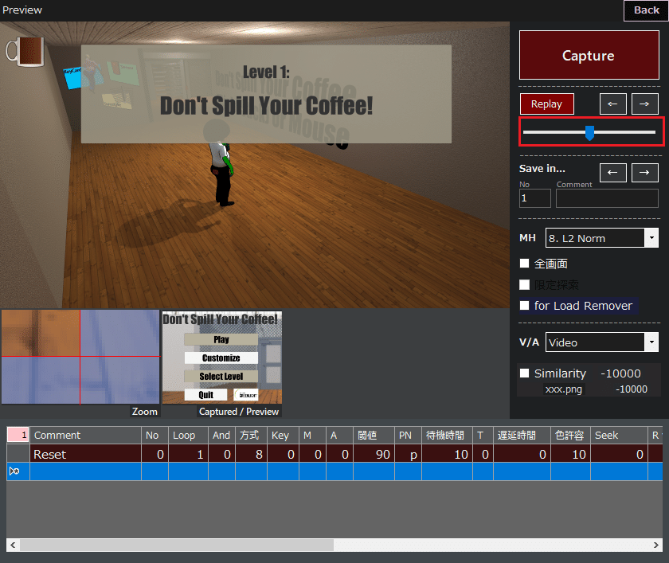Click the replay position slider handle
This screenshot has height=563, width=669.
pyautogui.click(x=589, y=133)
